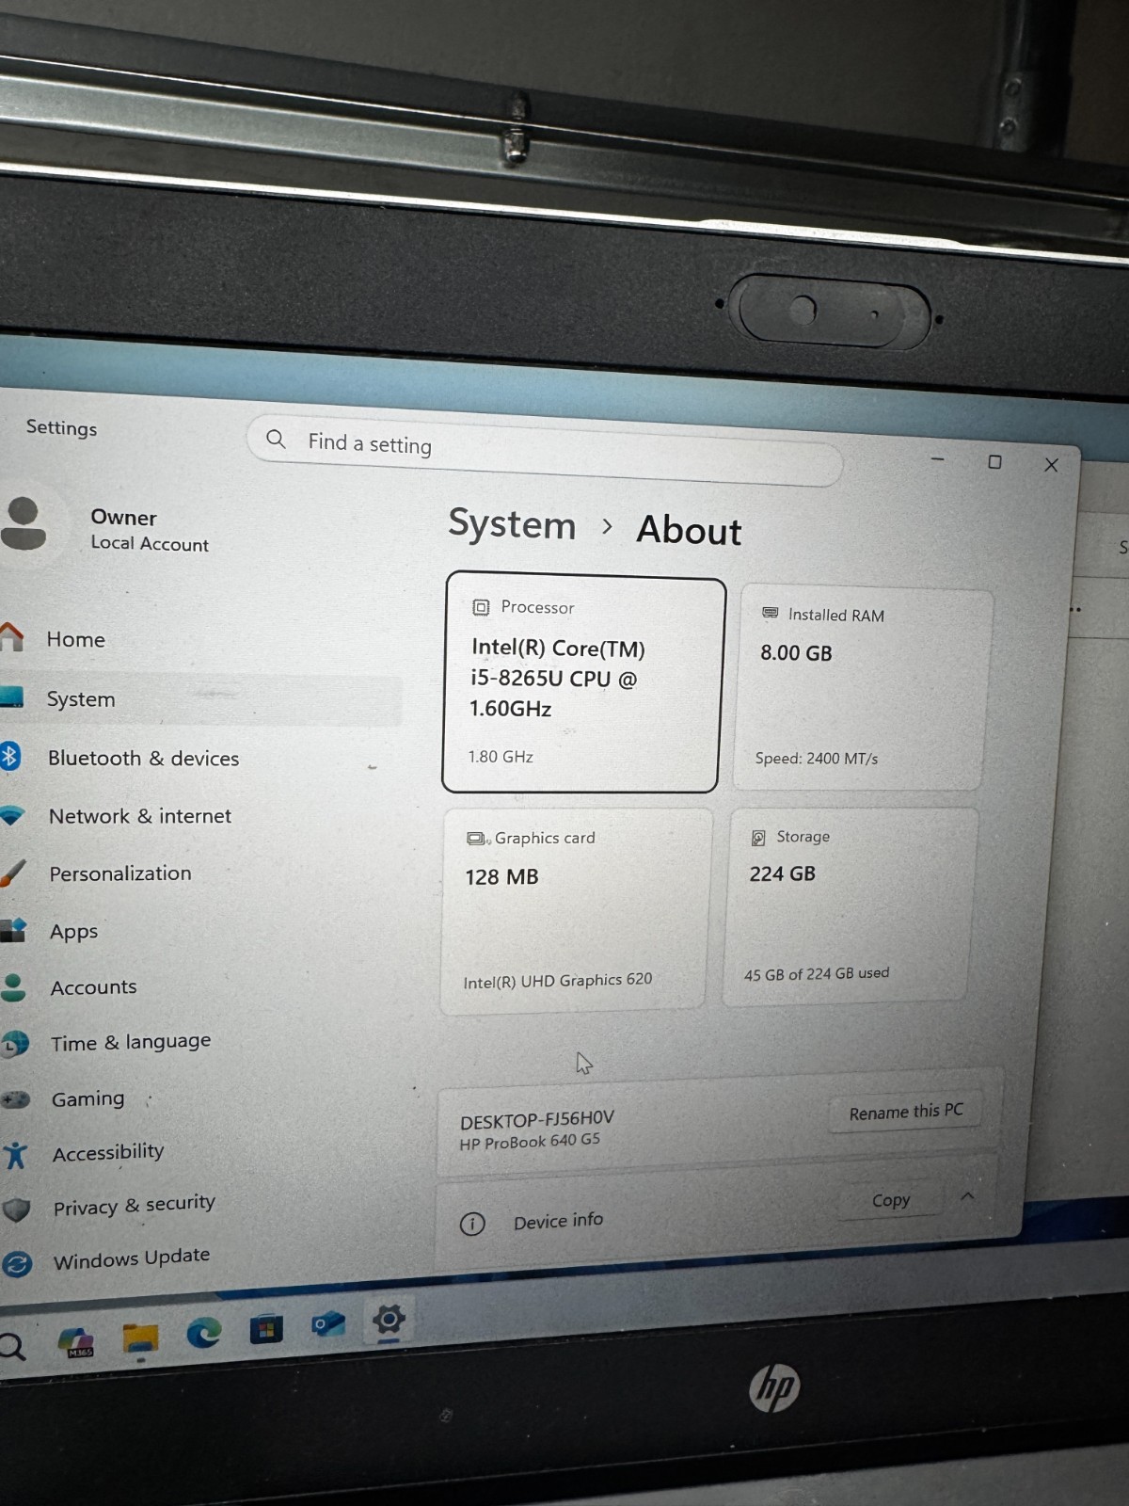The height and width of the screenshot is (1506, 1129).
Task: Click the Home house icon
Action: coord(11,637)
